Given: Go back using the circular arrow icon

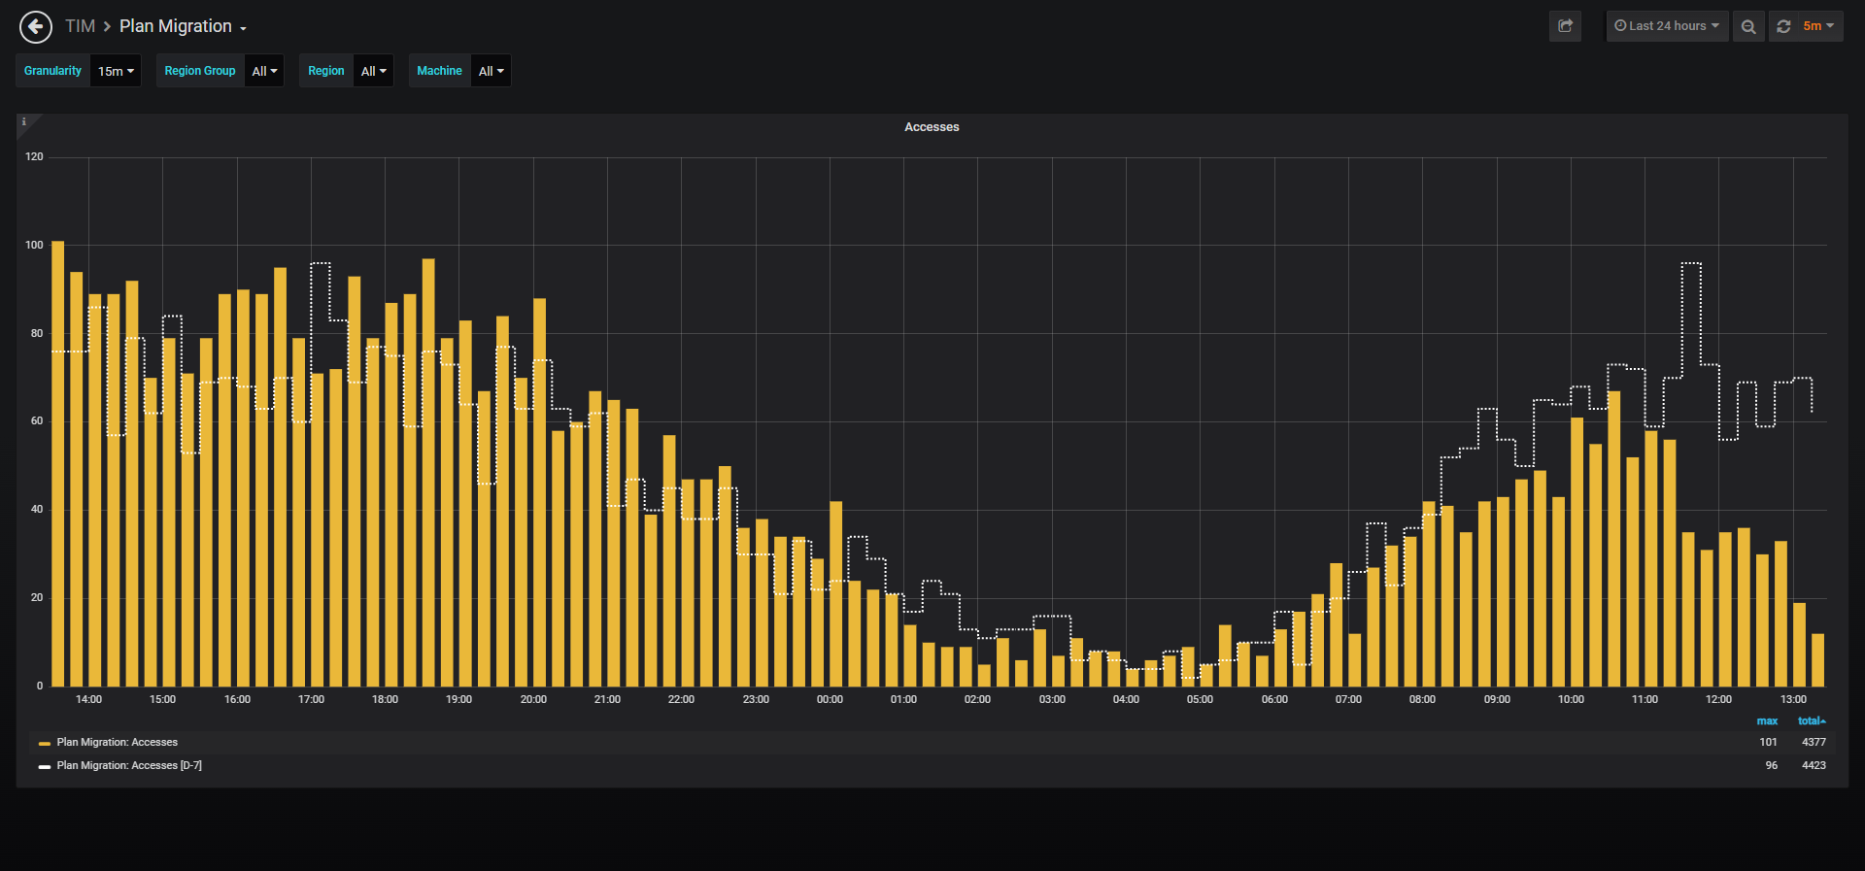Looking at the screenshot, I should click(36, 26).
